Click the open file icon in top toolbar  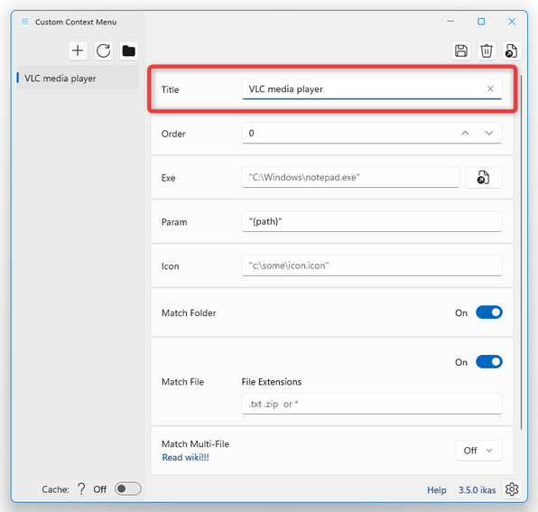512,51
